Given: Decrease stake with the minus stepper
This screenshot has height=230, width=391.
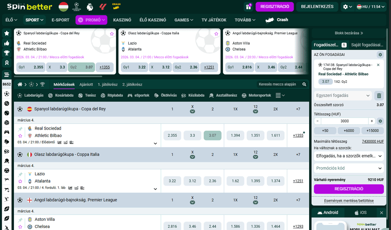Looking at the screenshot, I should pyautogui.click(x=318, y=121).
